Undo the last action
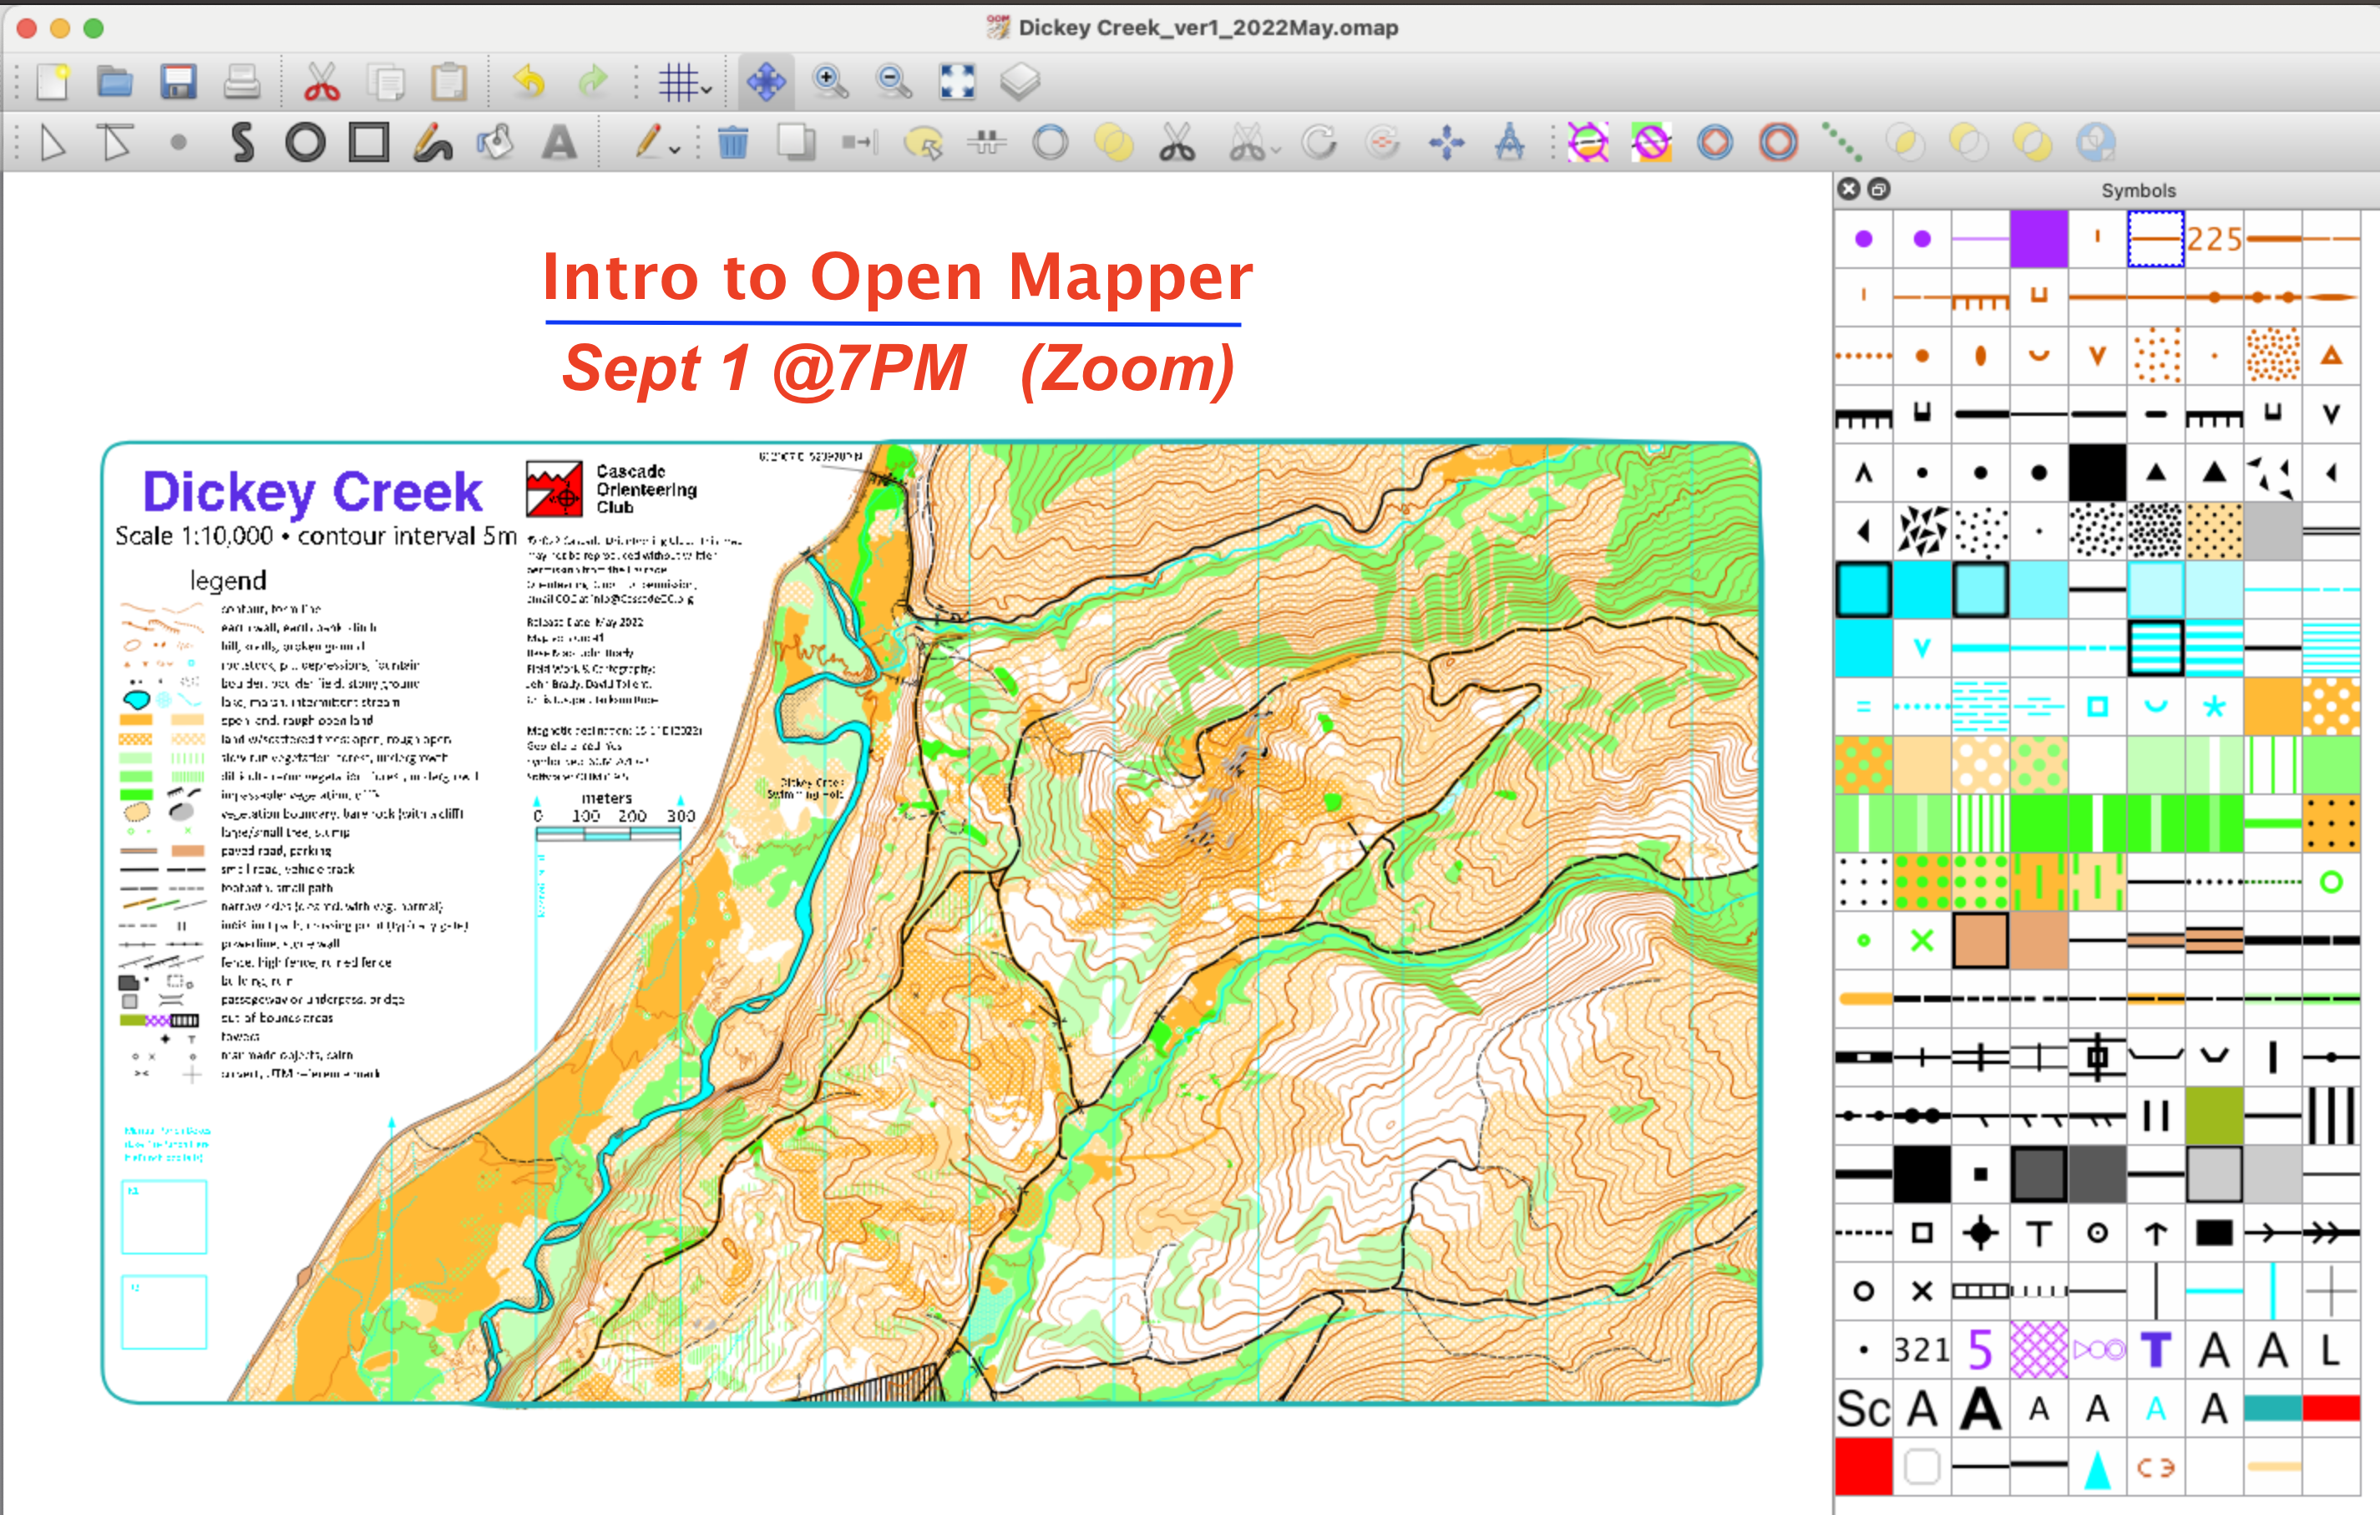 tap(529, 82)
